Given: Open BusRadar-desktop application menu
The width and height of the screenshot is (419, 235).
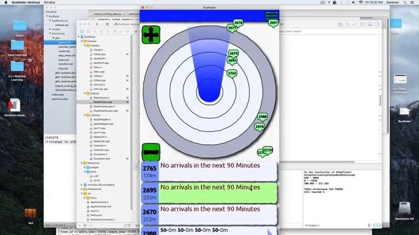Looking at the screenshot, I should pyautogui.click(x=26, y=3).
